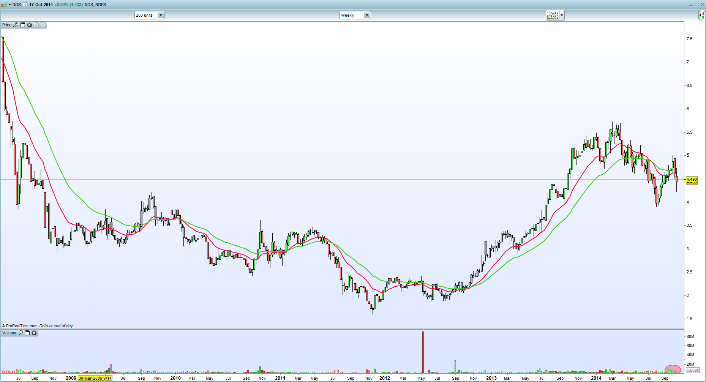The height and width of the screenshot is (382, 706).
Task: Click the tall May 2012 volume bar
Action: point(423,352)
